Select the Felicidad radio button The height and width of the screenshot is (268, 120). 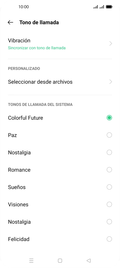click(109, 239)
